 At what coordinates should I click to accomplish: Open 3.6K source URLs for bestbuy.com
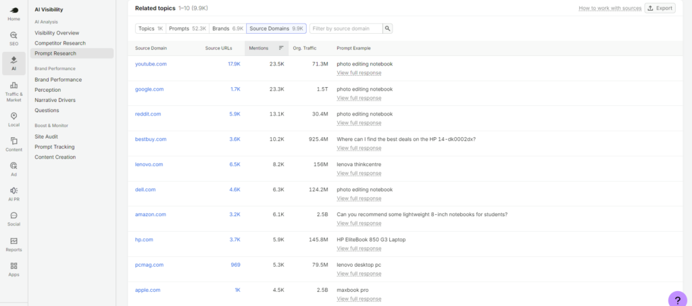(x=234, y=139)
